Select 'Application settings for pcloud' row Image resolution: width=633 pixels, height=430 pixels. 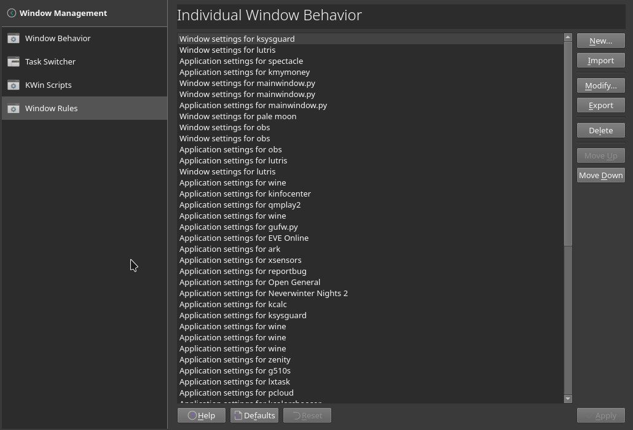tap(371, 393)
